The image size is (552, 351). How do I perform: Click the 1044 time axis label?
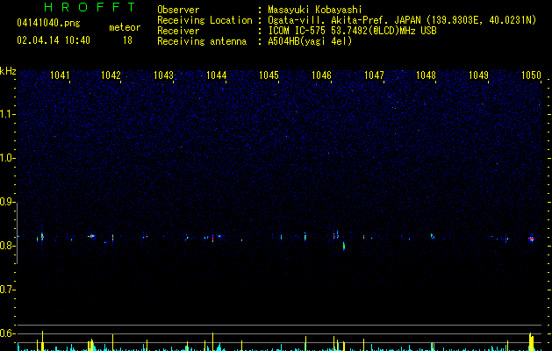(216, 75)
